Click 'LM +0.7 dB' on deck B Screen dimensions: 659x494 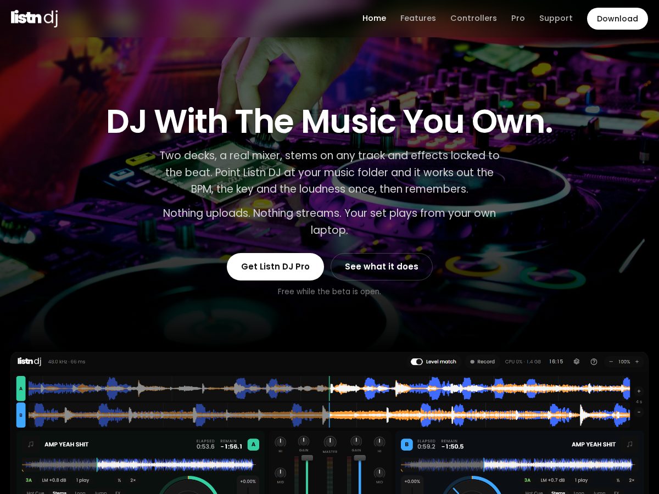553,480
